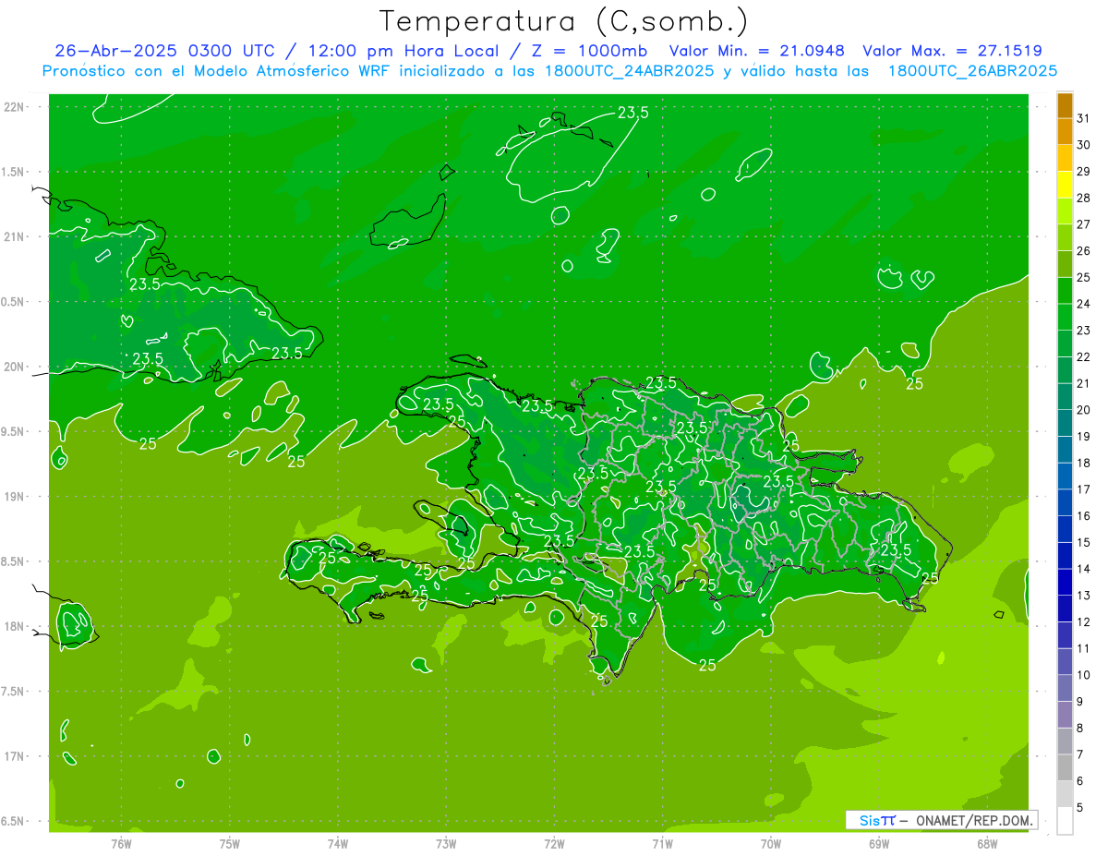Click the "74W" longitude label
The height and width of the screenshot is (856, 1108).
coord(338,843)
